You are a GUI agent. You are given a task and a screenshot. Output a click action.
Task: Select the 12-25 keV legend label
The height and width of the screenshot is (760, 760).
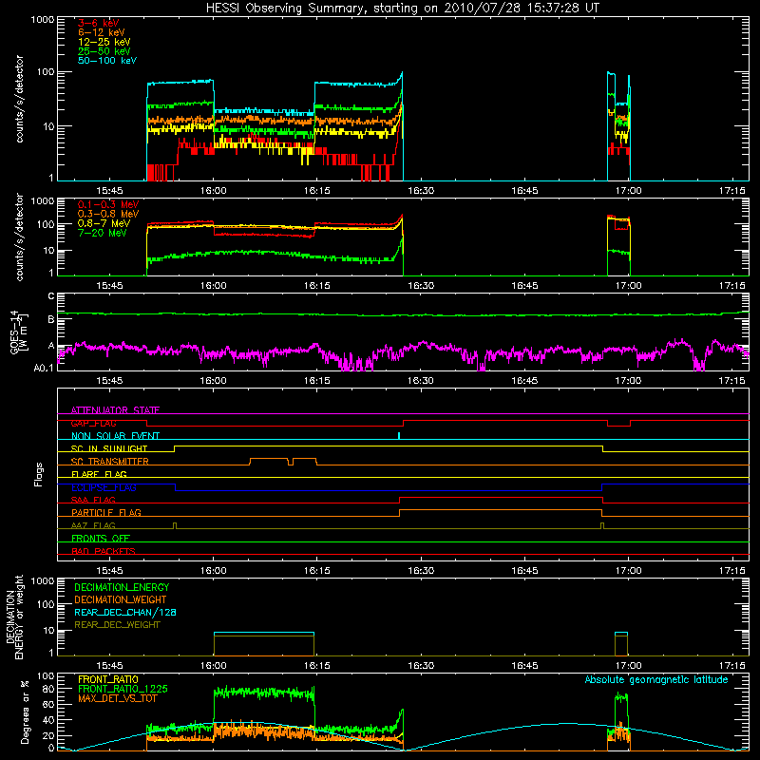point(104,42)
